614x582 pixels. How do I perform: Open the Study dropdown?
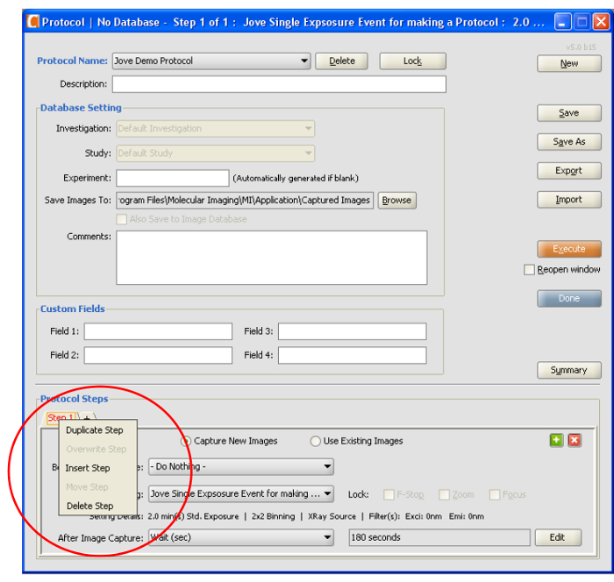click(216, 153)
